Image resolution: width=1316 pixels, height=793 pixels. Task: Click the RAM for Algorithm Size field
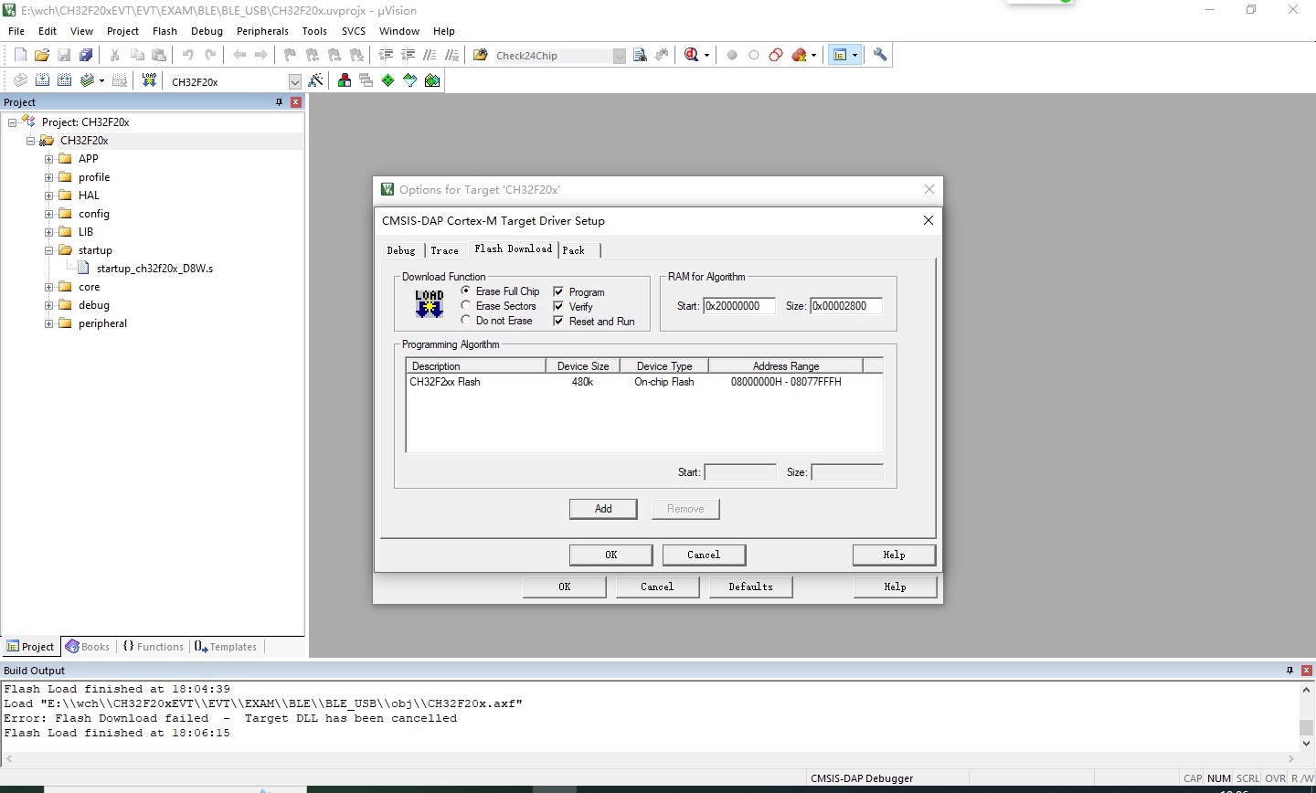coord(846,306)
